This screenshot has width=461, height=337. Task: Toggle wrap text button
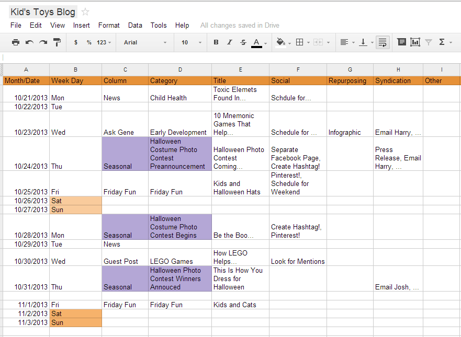[x=382, y=42]
